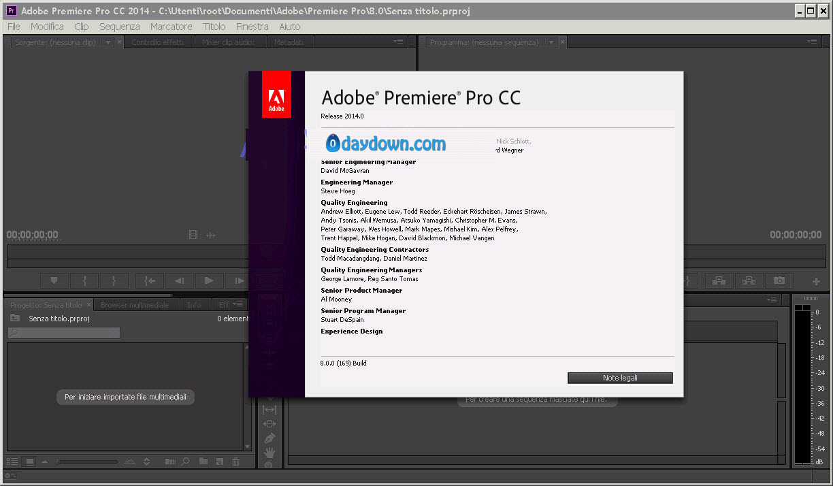
Task: Close the Sorgente panel tab
Action: pyautogui.click(x=119, y=42)
